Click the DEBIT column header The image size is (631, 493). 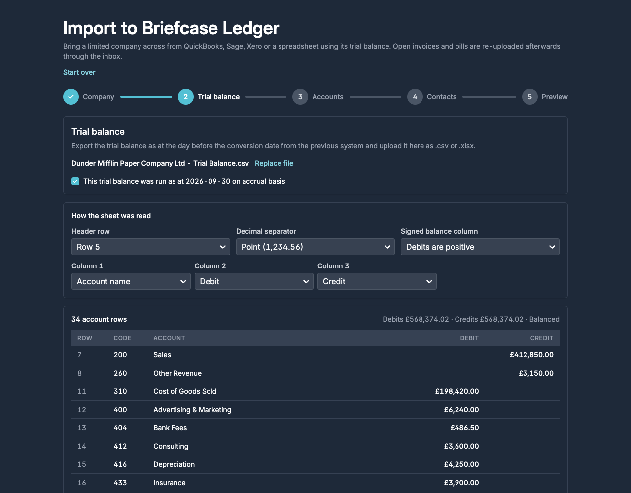tap(469, 338)
